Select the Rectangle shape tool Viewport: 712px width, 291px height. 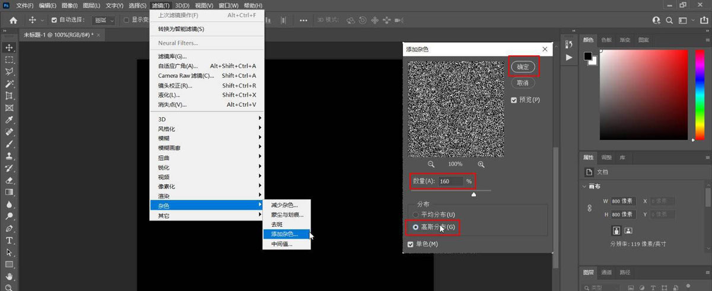tap(9, 265)
